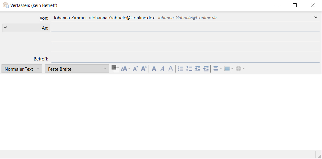Click the compose window envelope icon
The width and height of the screenshot is (322, 159).
pyautogui.click(x=5, y=5)
